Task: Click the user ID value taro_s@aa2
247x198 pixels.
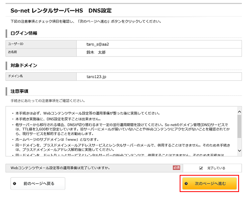Action: 98,44
